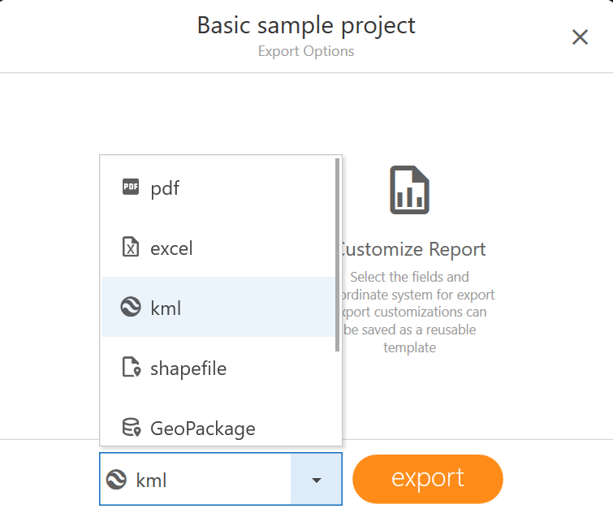Select shapefile as export format
Screen dimensions: 613x513
[x=188, y=369]
